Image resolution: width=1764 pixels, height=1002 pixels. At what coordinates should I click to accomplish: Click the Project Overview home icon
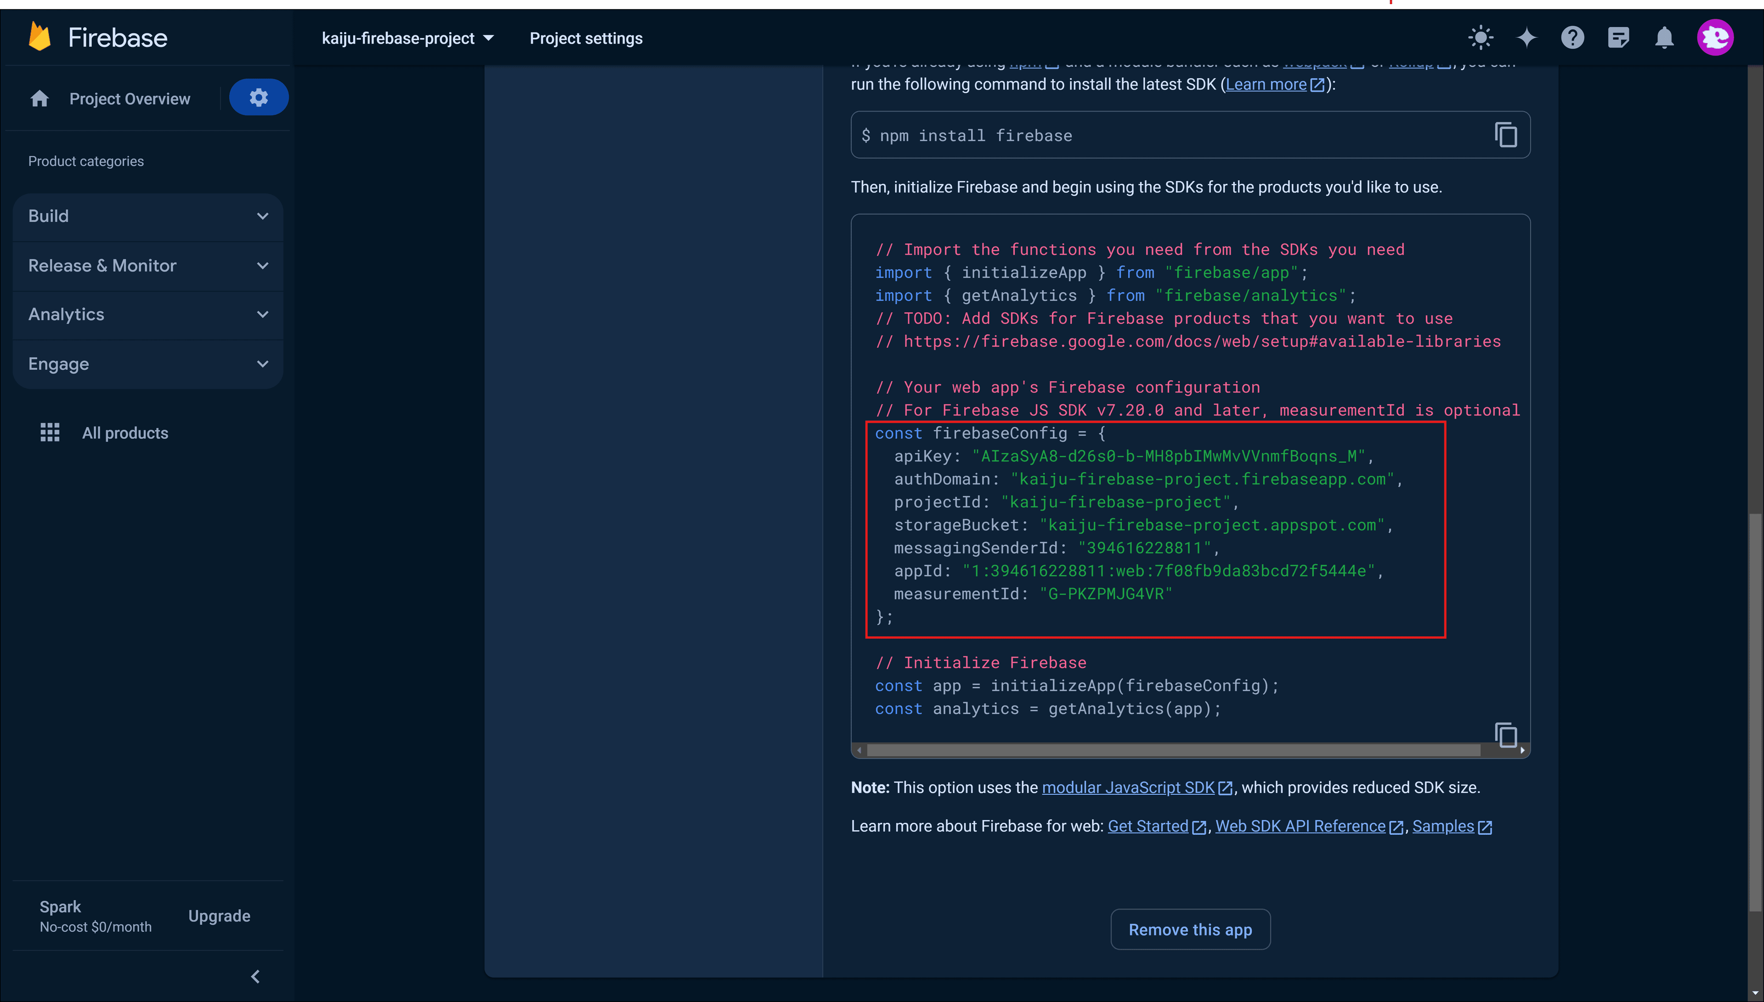(40, 99)
